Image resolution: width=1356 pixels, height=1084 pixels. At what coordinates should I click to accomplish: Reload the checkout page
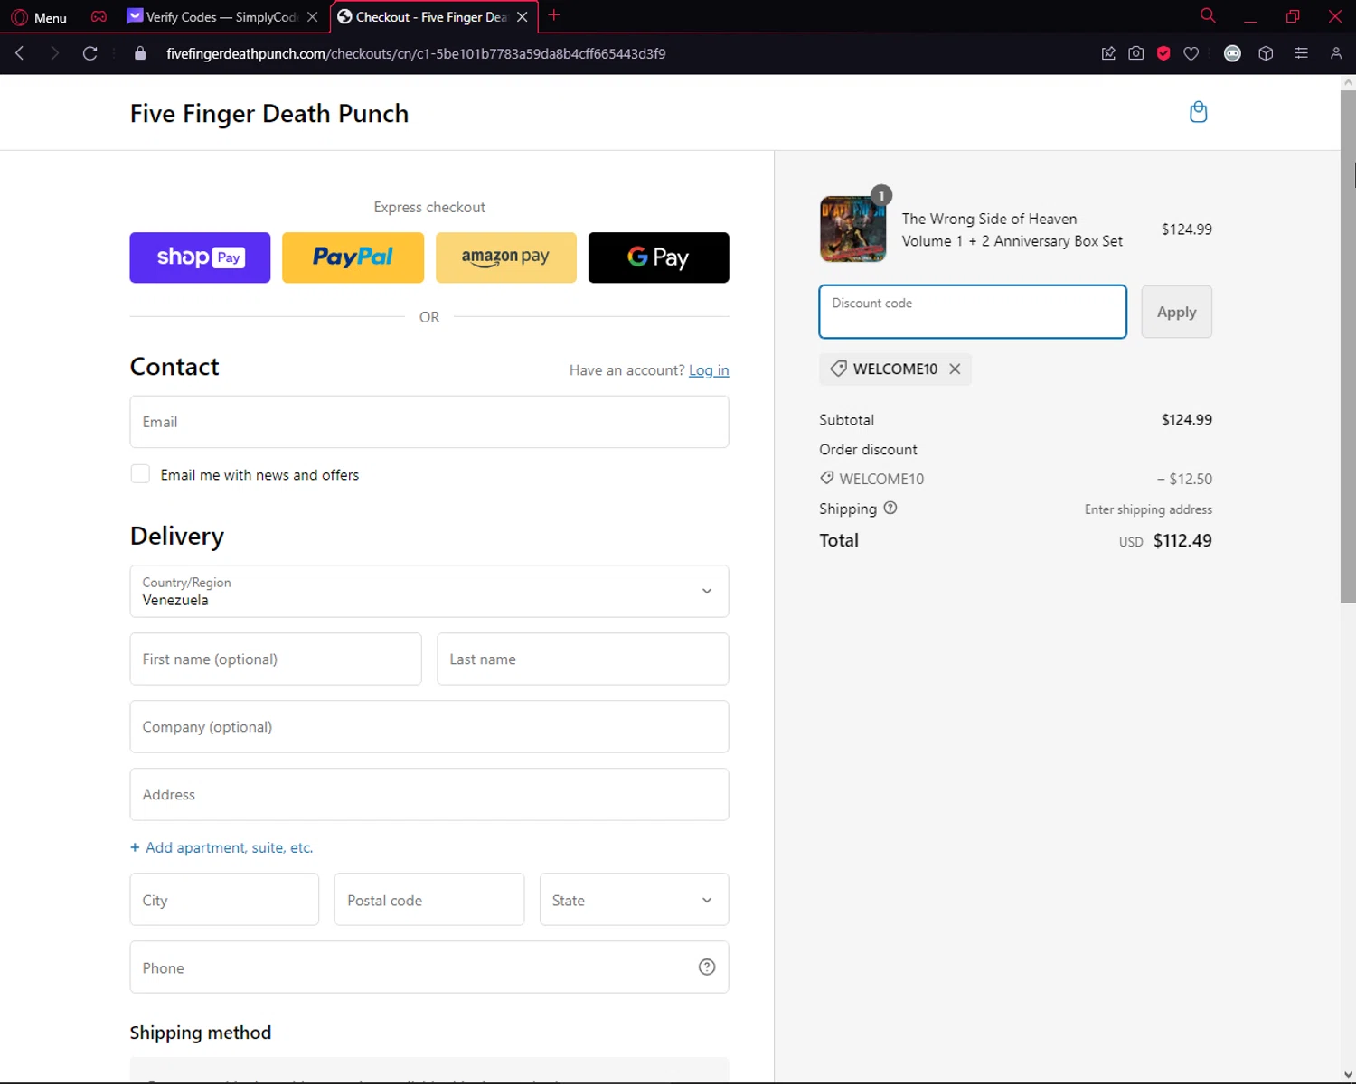89,53
